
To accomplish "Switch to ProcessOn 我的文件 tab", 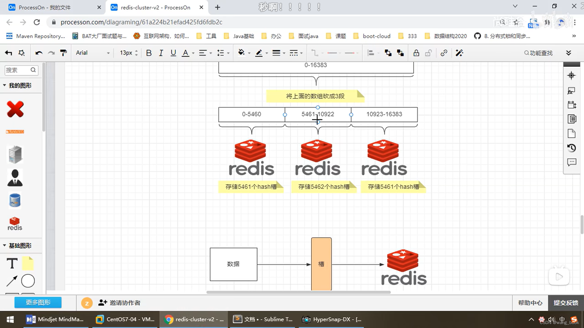I will 44,7.
